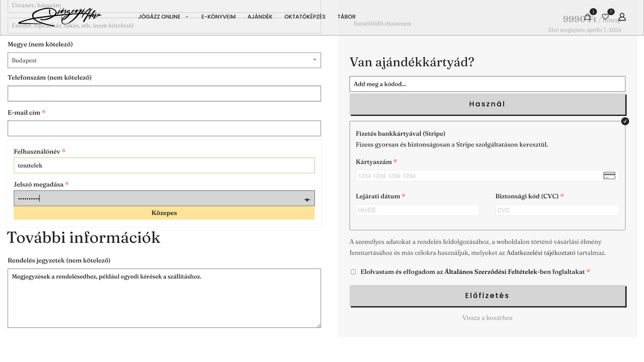Viewport: 644px width, 362px height.
Task: Click the user account icon
Action: [x=622, y=17]
